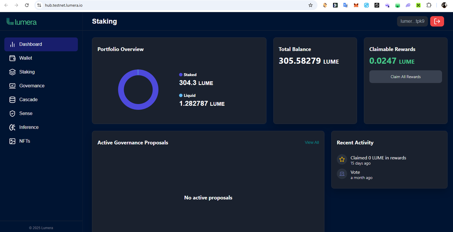453x232 pixels.
Task: Navigate to Governance in the sidebar
Action: 41,86
